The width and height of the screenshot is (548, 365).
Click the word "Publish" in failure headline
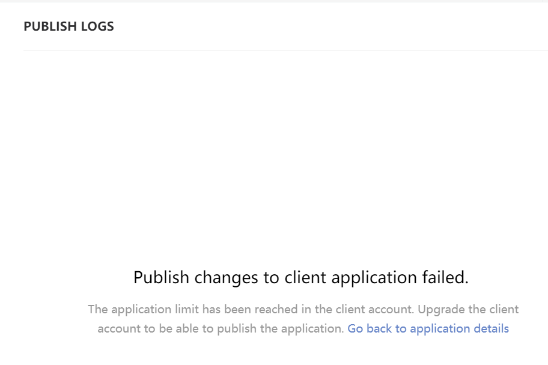157,277
